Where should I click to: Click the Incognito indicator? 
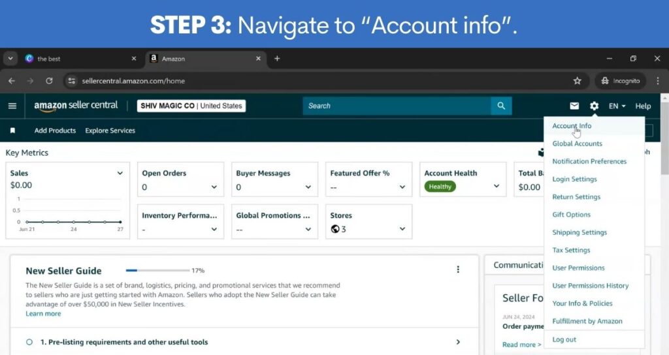pyautogui.click(x=621, y=80)
